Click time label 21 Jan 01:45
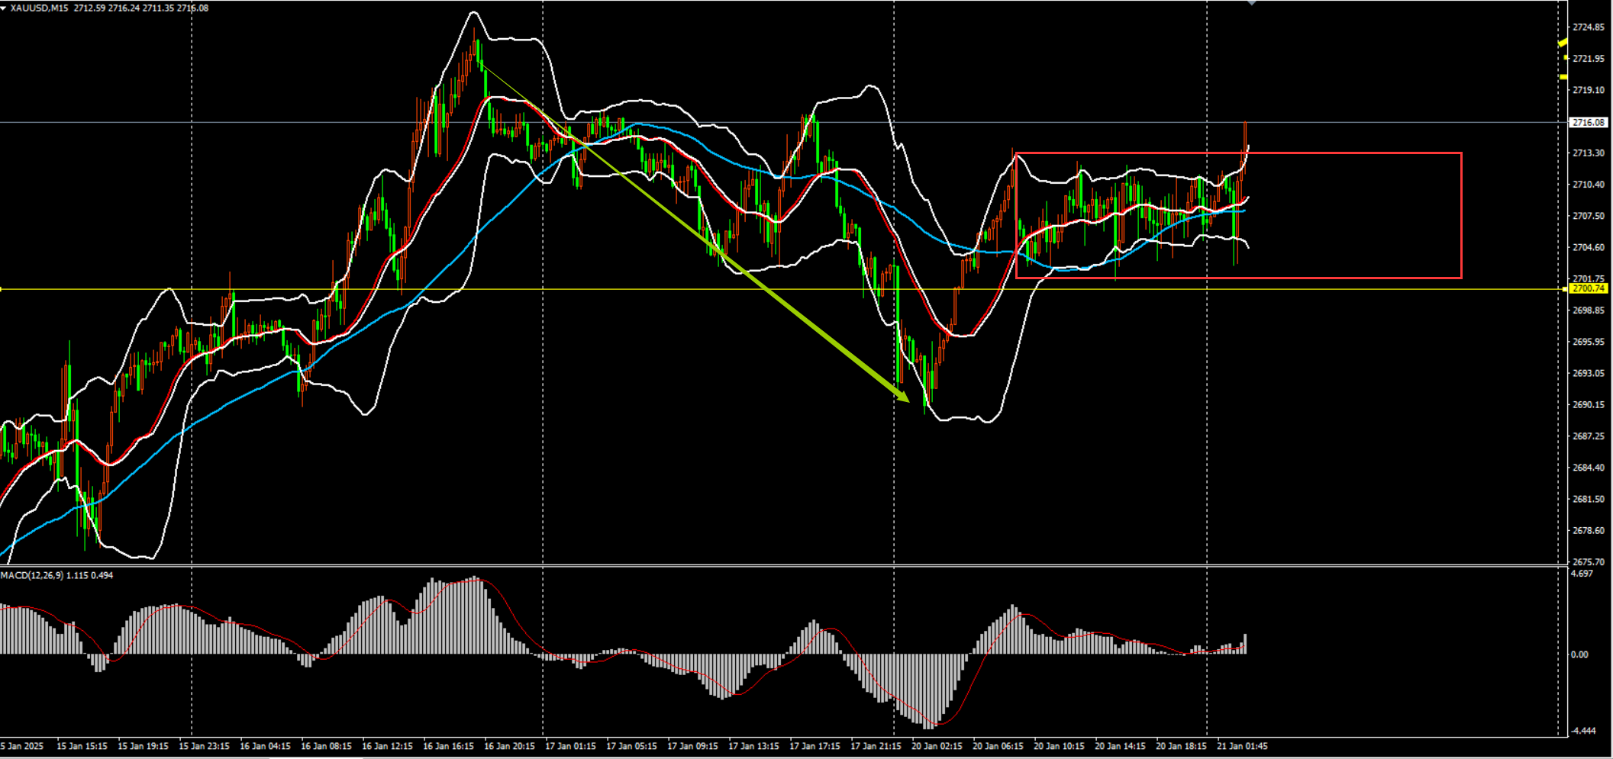The height and width of the screenshot is (759, 1613). [x=1243, y=746]
